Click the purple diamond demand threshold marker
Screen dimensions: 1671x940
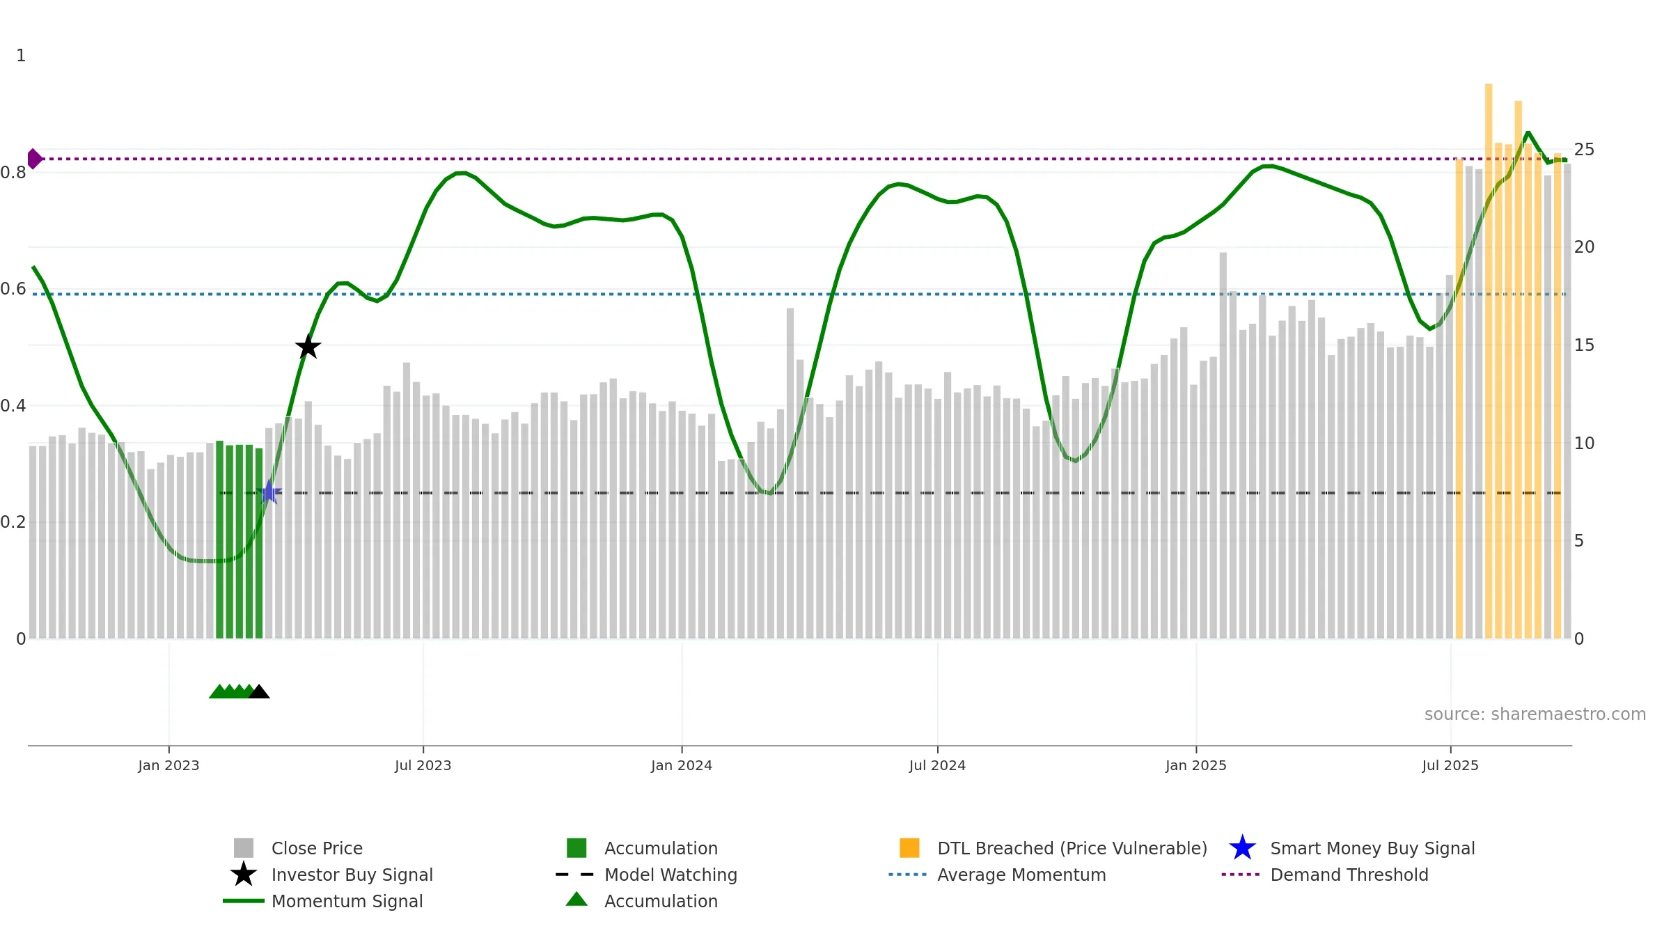tap(34, 159)
